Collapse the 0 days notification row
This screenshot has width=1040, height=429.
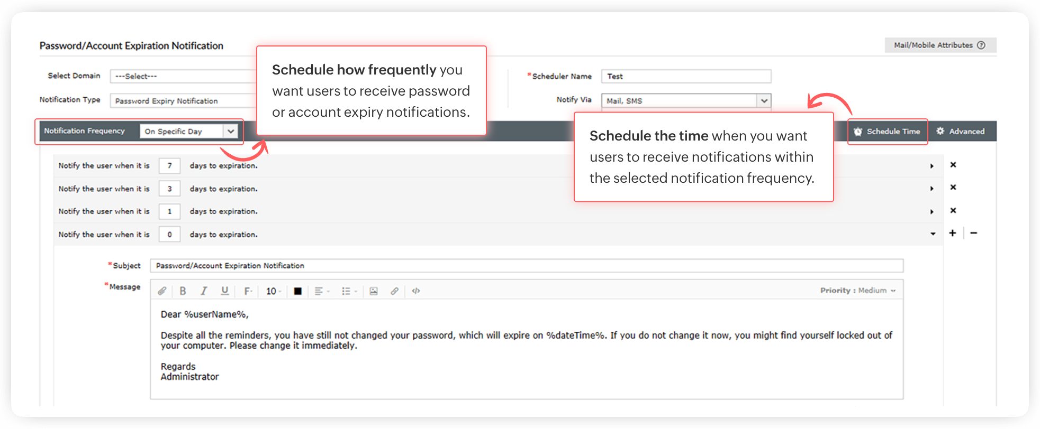point(933,234)
